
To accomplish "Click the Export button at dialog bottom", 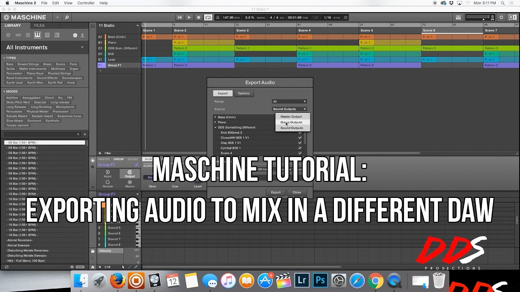I will (276, 192).
